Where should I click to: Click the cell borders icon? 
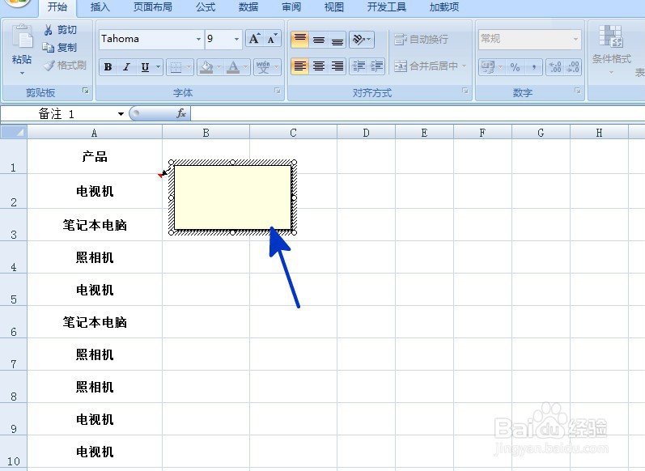coord(176,66)
